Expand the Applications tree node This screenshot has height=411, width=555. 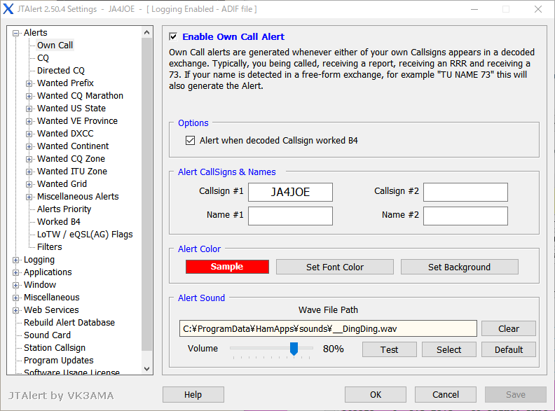15,272
